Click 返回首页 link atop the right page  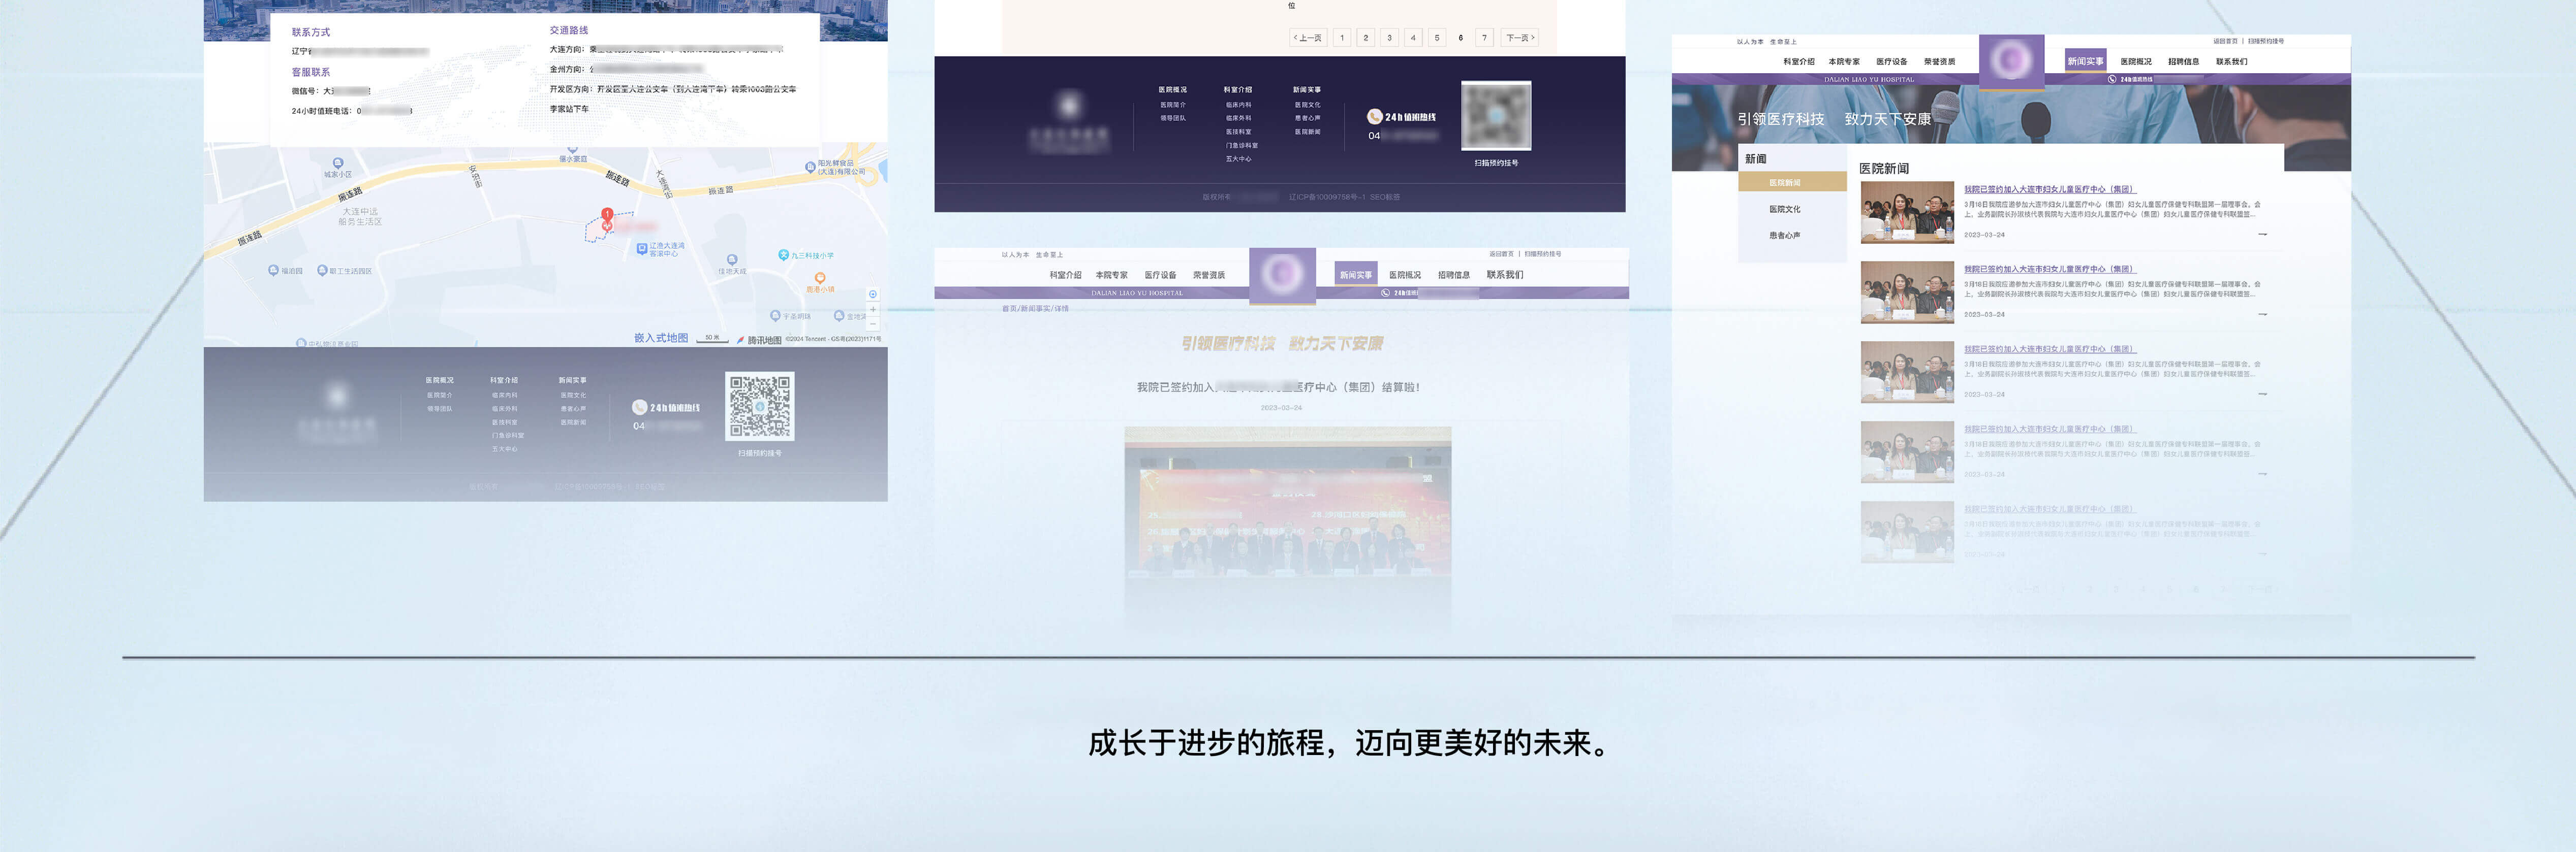(x=2225, y=41)
